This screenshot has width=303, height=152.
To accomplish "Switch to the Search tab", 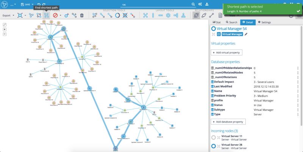I will [x=231, y=22].
